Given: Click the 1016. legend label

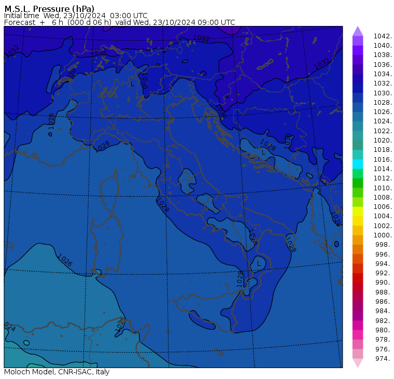Looking at the screenshot, I should (383, 159).
